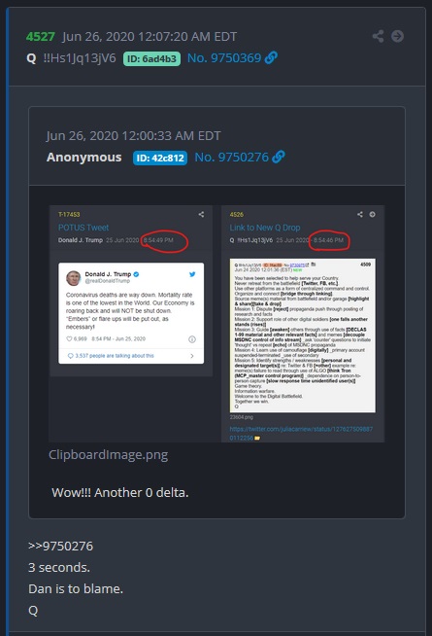Click the >>9750276 reply reference
The image size is (432, 636).
point(61,546)
